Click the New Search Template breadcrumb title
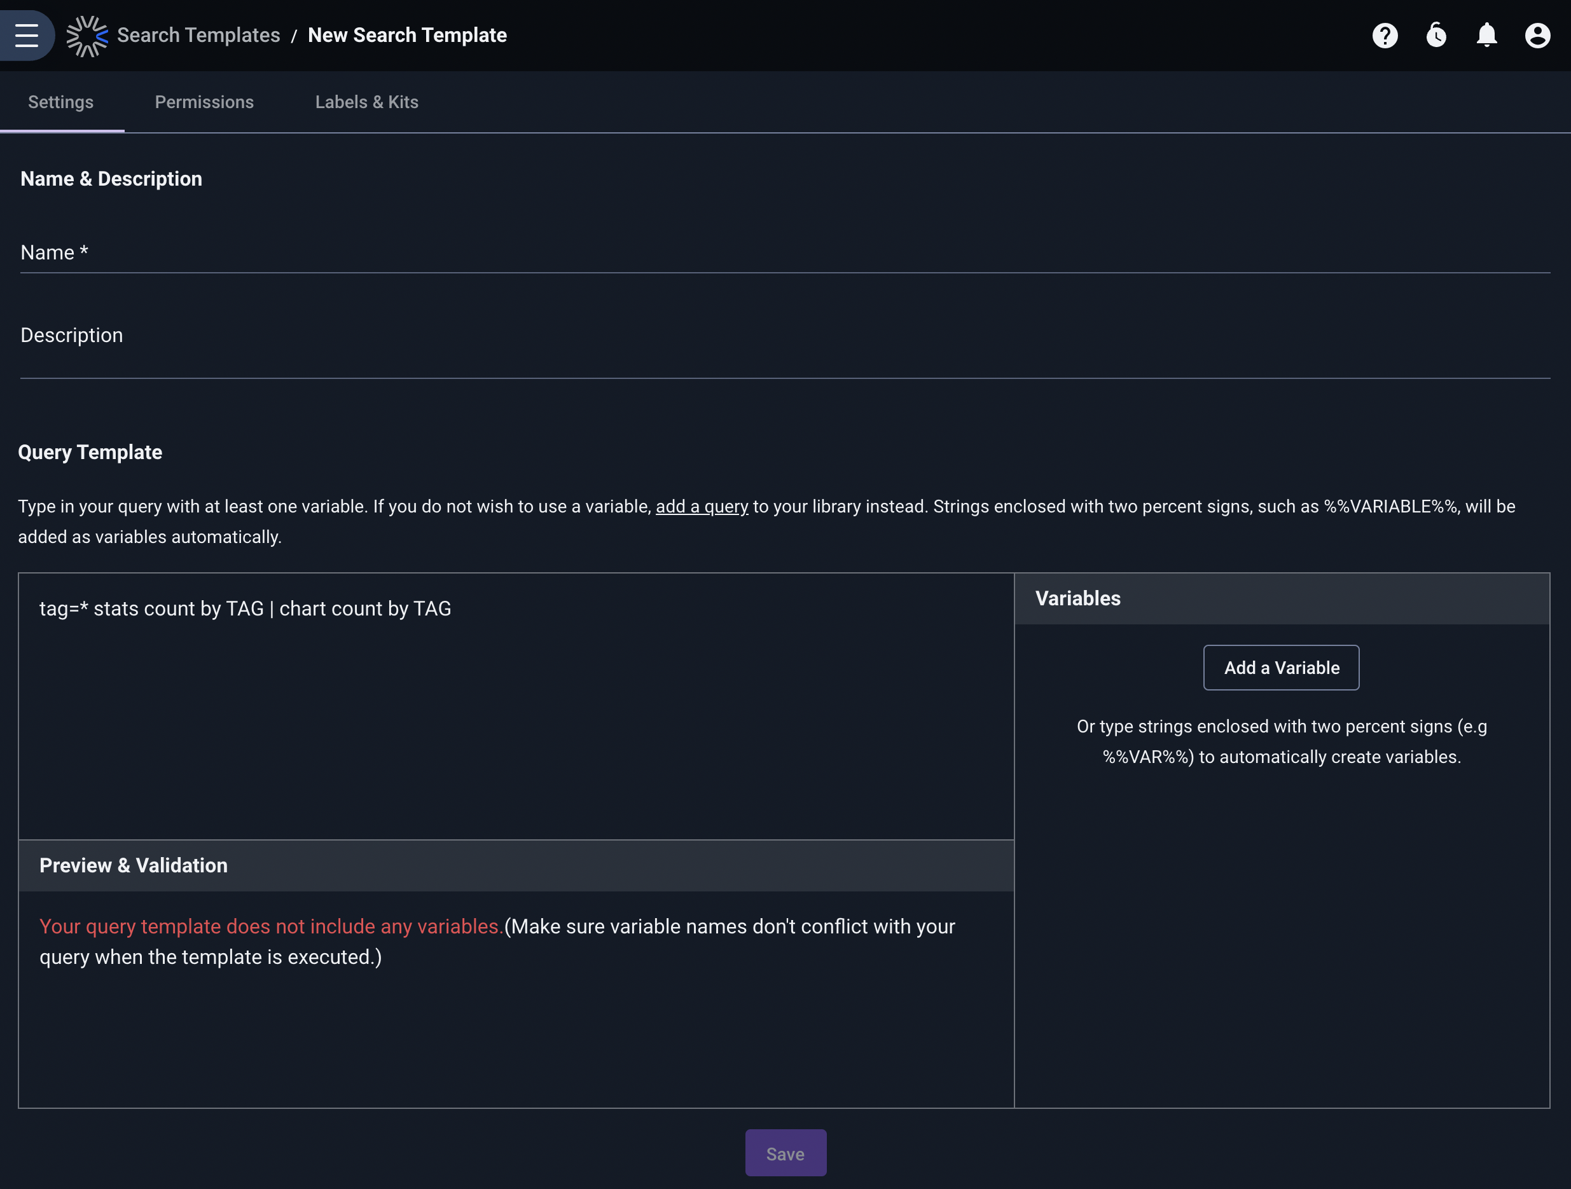 (x=407, y=36)
